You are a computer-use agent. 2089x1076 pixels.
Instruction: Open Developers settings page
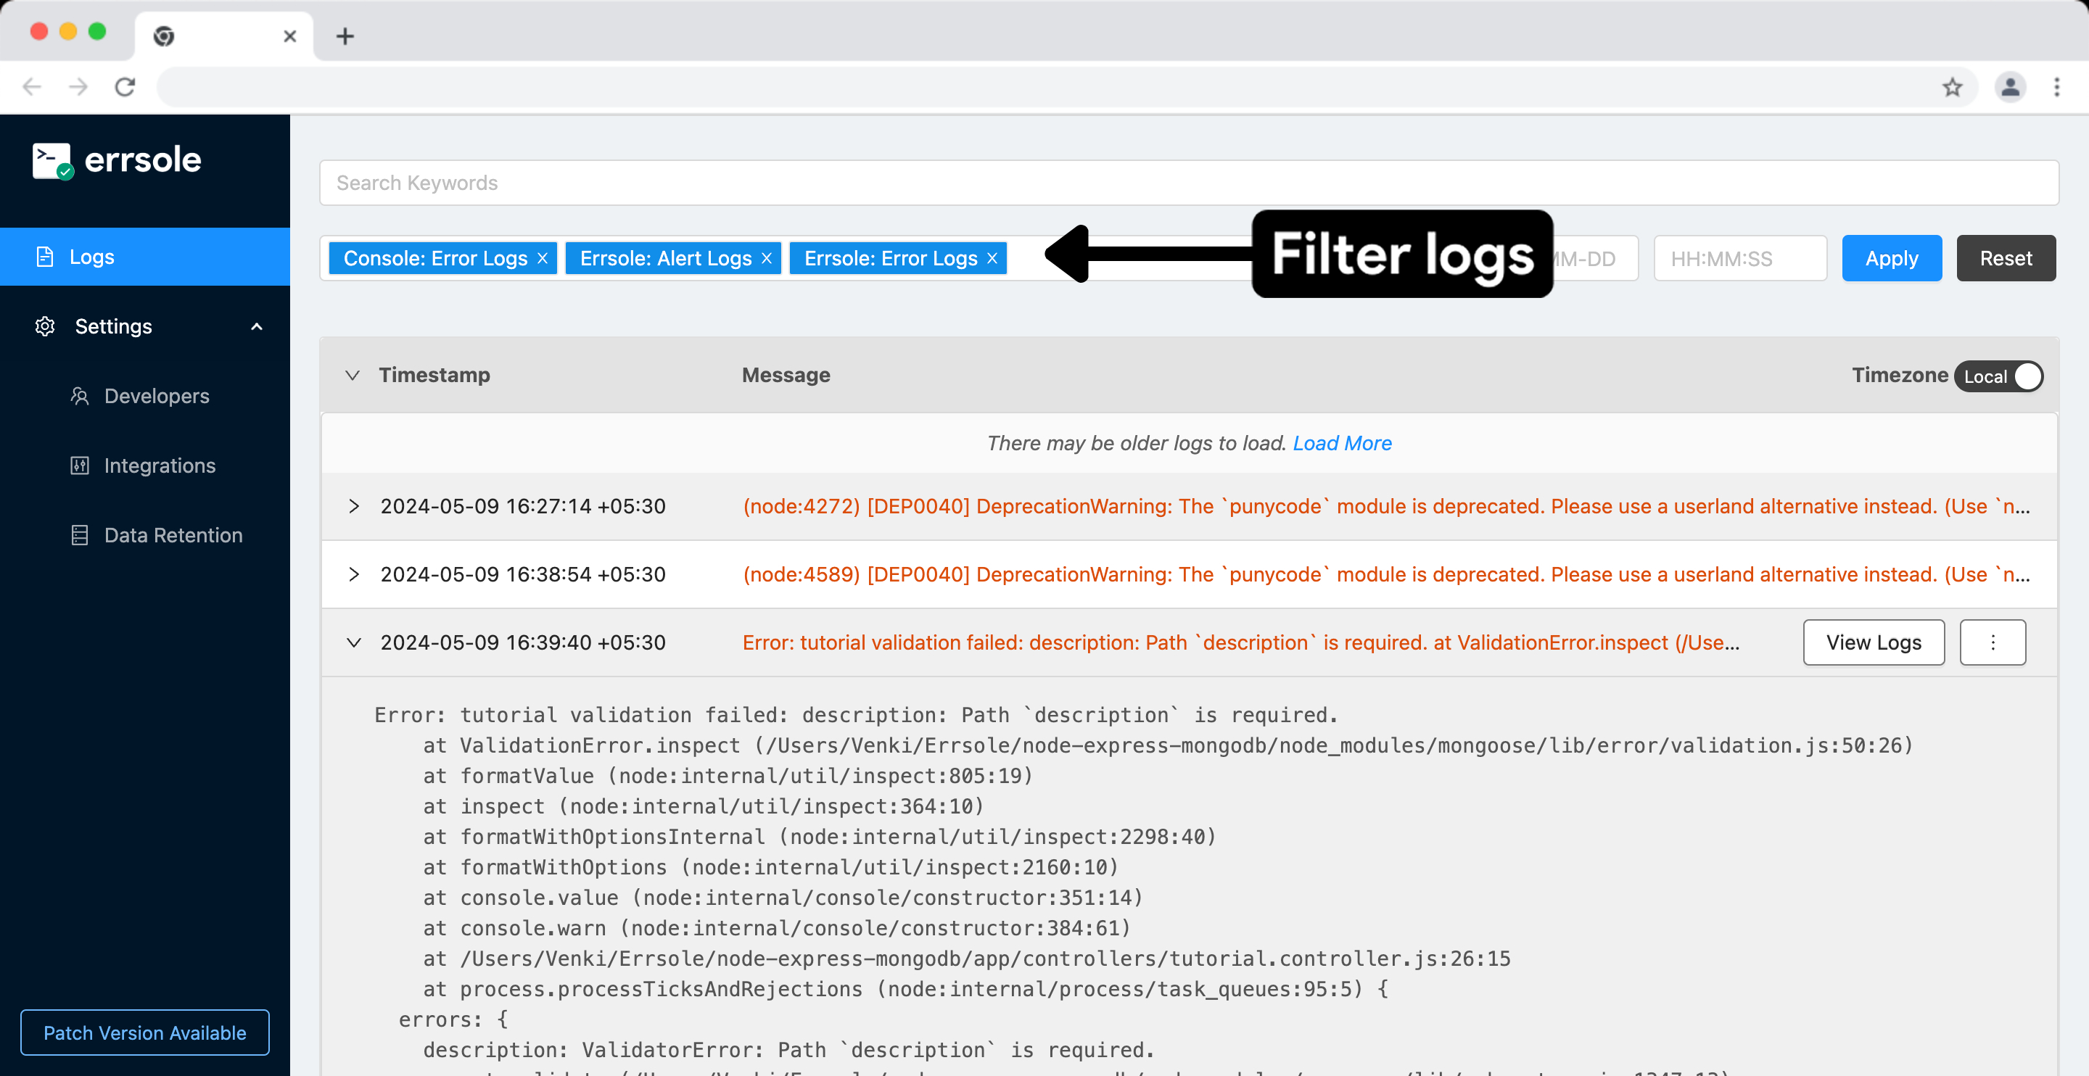point(157,397)
